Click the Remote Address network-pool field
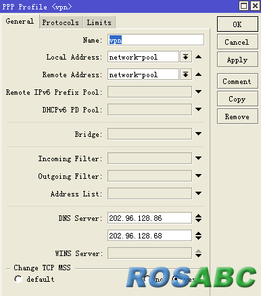This screenshot has width=261, height=296. point(143,75)
